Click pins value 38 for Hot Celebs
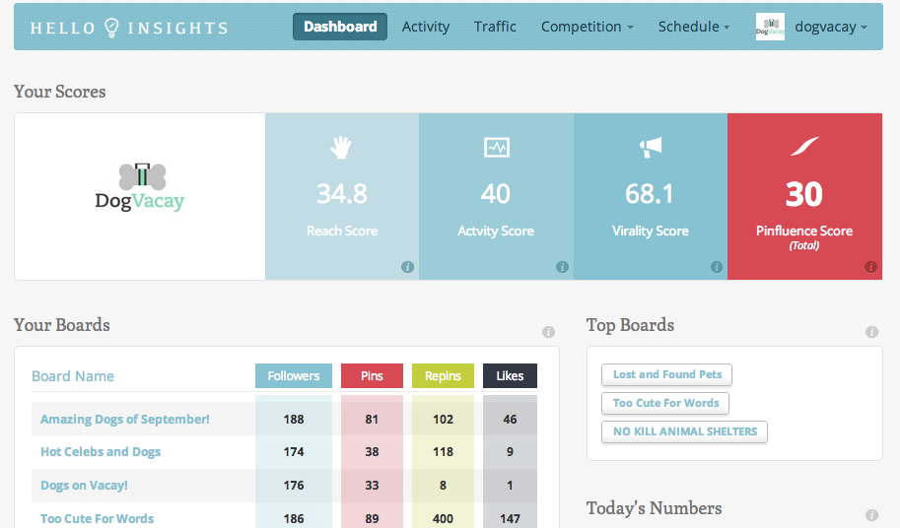The height and width of the screenshot is (528, 900). (372, 452)
